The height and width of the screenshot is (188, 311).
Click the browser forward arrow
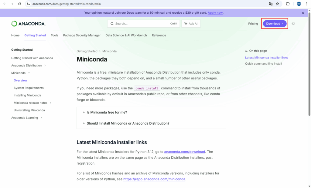coord(12,4)
